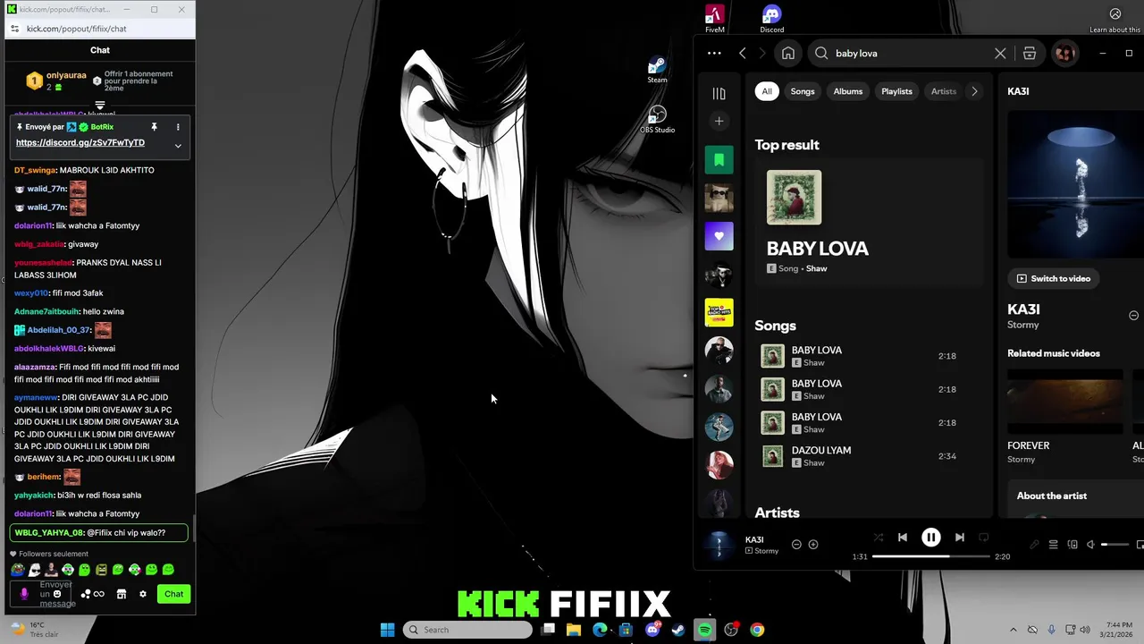Collapse Your Library in Spotify sidebar
The height and width of the screenshot is (644, 1144).
(719, 94)
